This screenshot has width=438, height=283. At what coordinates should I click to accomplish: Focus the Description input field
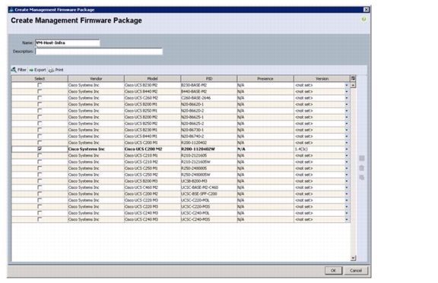pos(99,52)
